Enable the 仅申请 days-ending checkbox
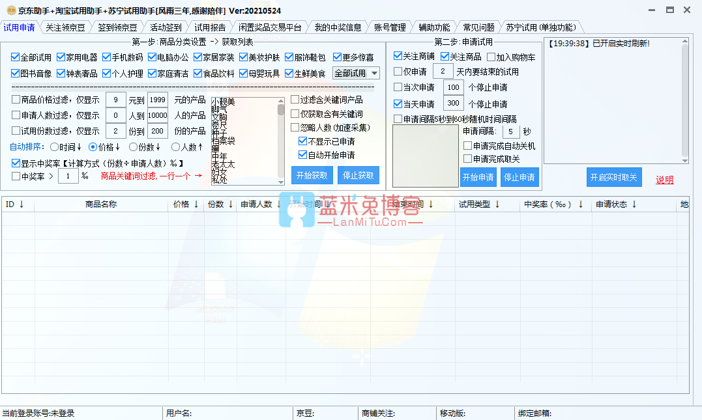This screenshot has width=702, height=420. click(398, 71)
